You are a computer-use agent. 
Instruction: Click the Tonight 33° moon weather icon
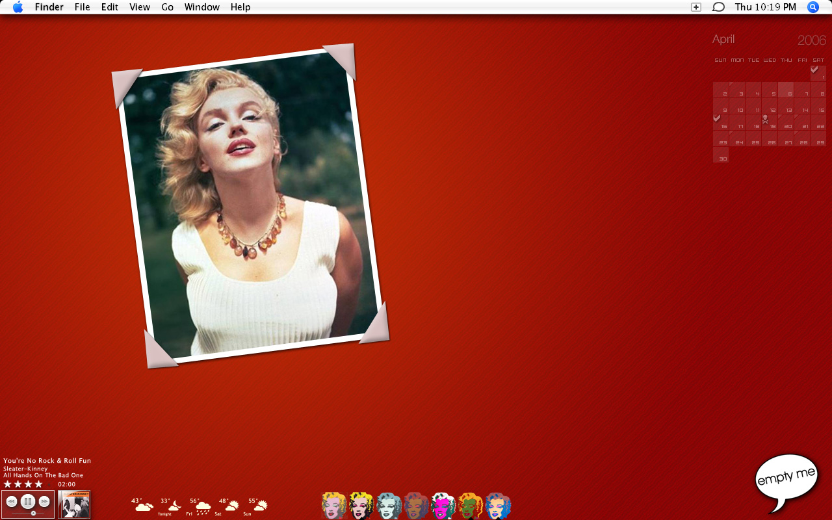(x=174, y=506)
